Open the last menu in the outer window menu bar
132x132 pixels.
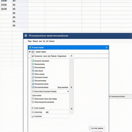(52, 41)
